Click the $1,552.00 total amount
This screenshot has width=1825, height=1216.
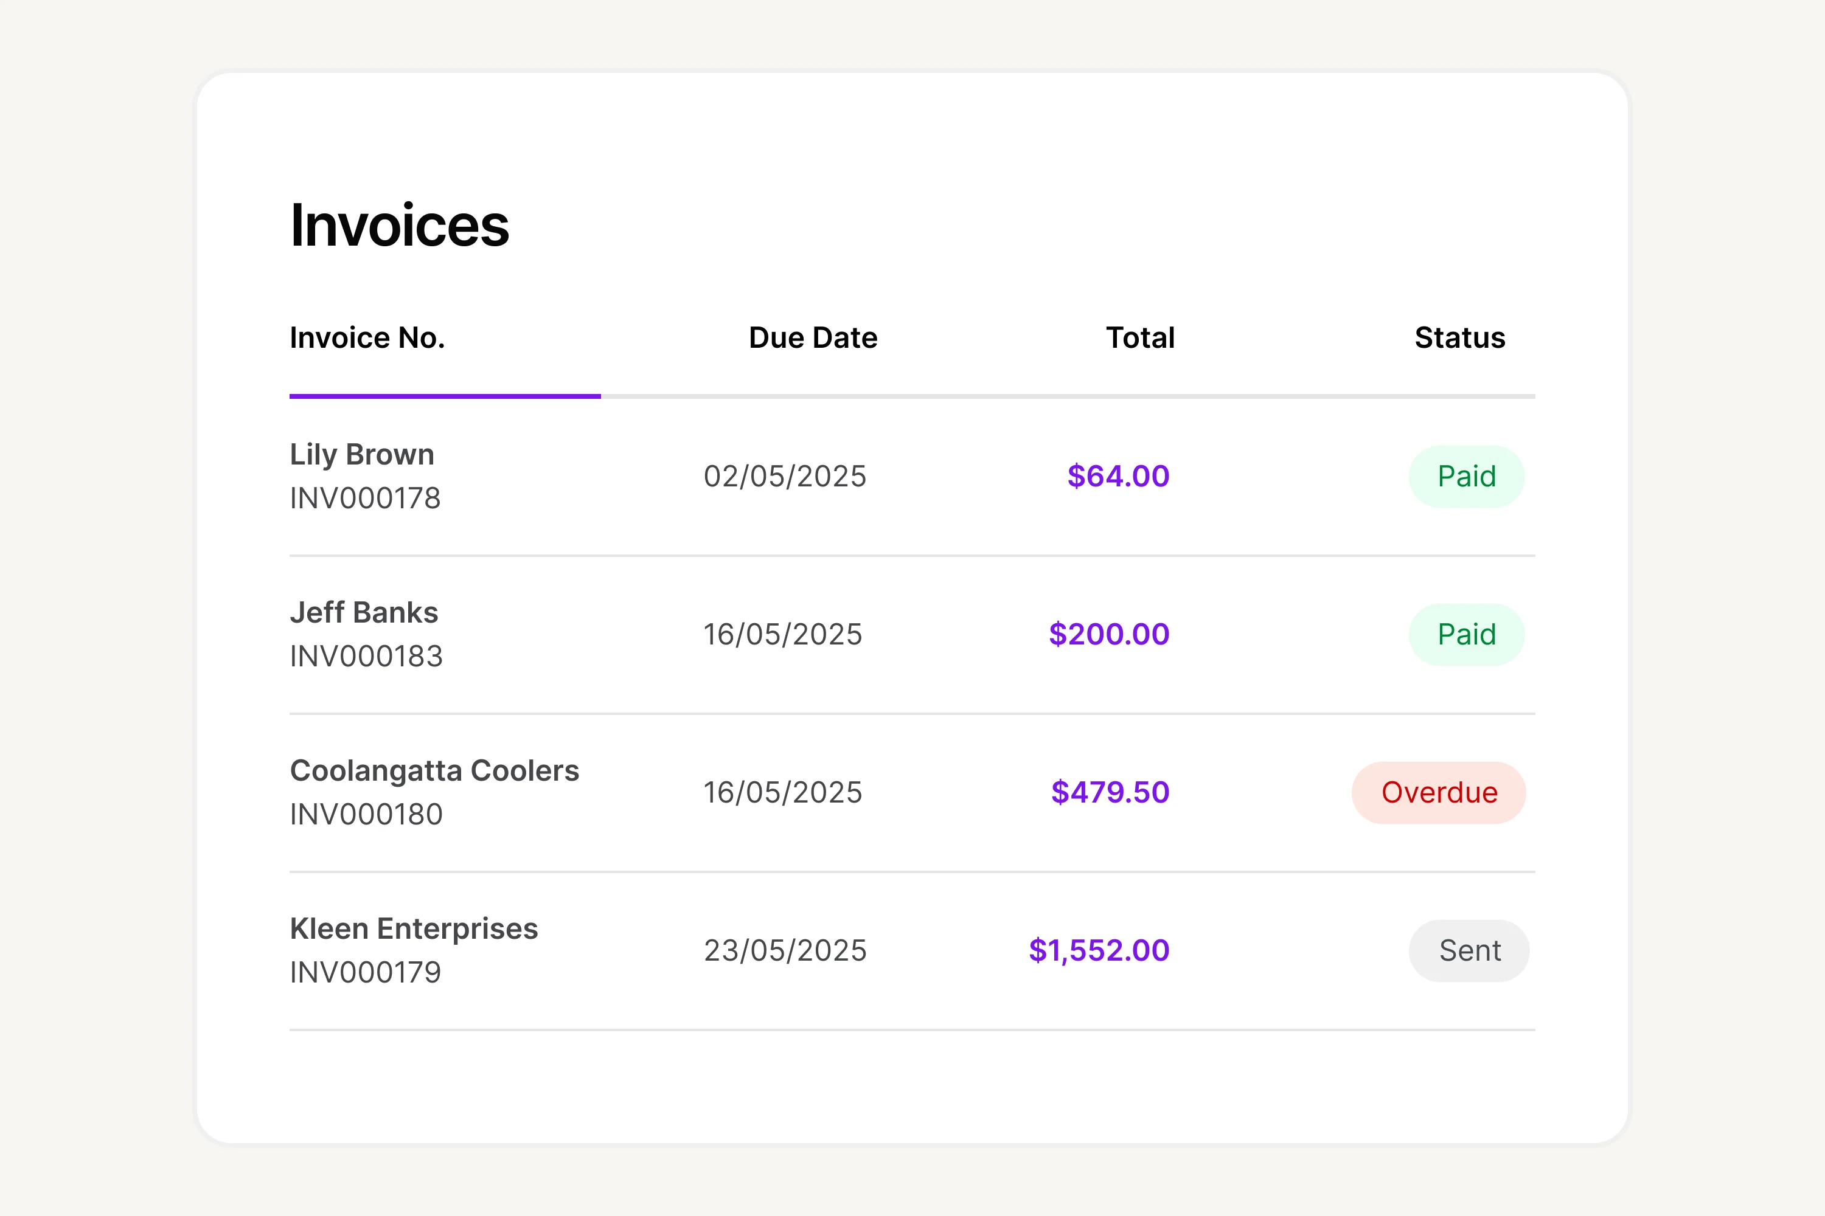tap(1098, 951)
